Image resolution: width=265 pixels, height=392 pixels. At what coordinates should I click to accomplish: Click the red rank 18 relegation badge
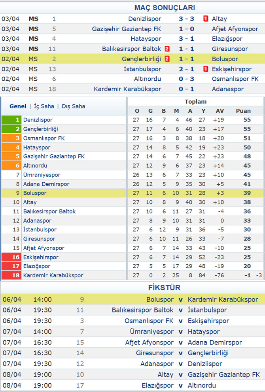tap(11, 275)
